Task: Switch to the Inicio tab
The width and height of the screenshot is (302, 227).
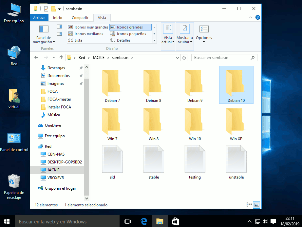Action: tap(58, 18)
